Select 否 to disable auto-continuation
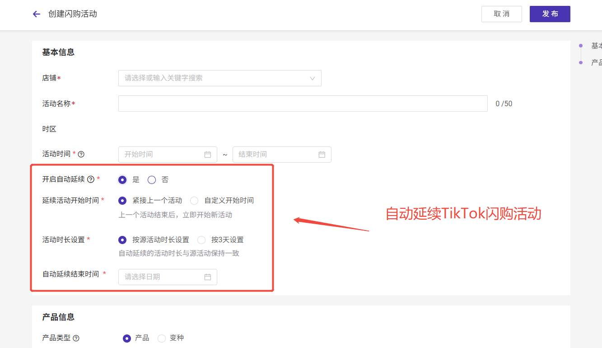602x348 pixels. (x=152, y=180)
